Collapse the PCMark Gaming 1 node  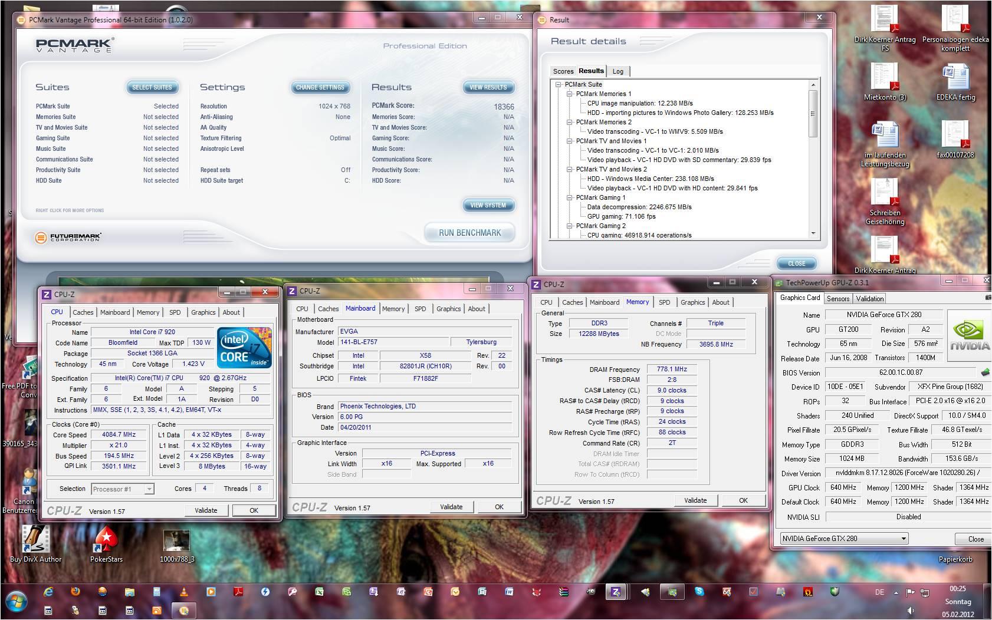tap(570, 197)
